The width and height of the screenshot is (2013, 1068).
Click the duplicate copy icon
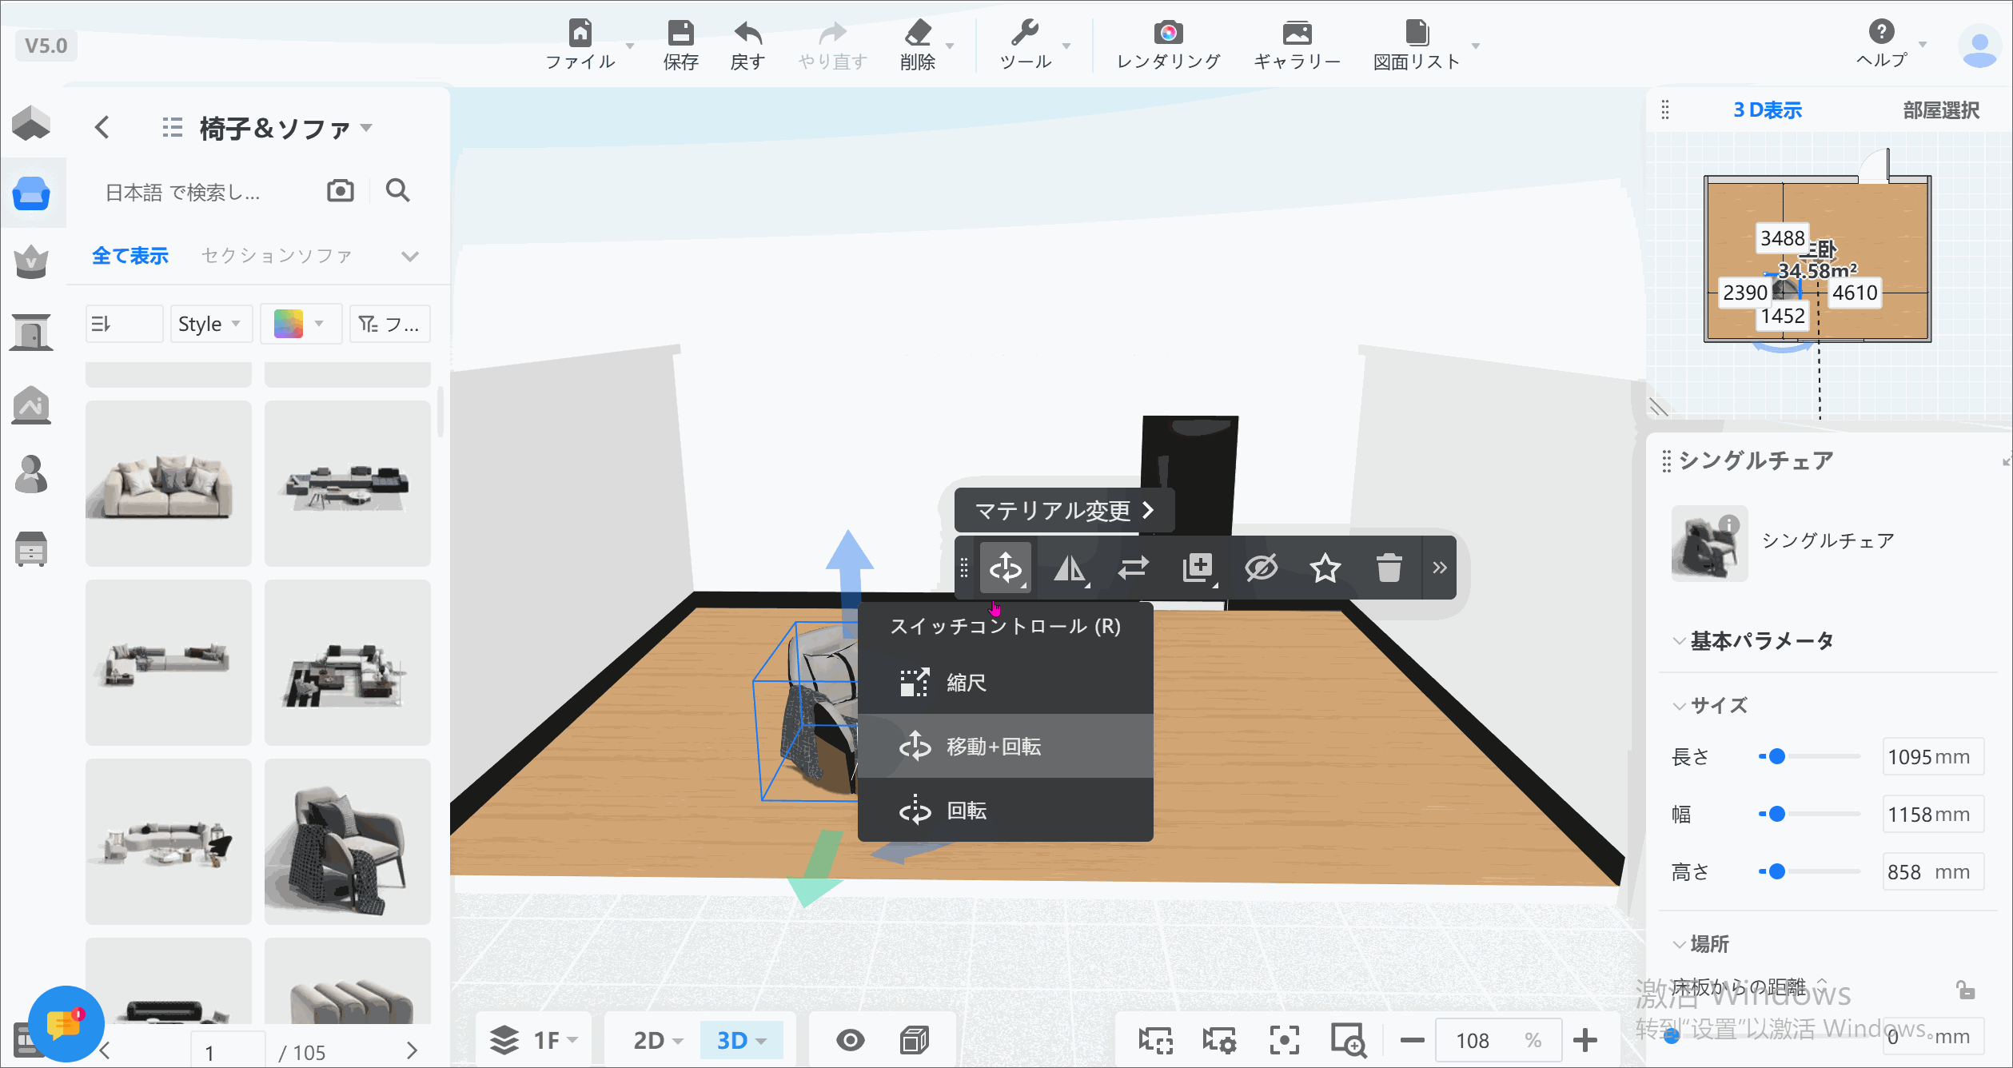click(x=1198, y=568)
